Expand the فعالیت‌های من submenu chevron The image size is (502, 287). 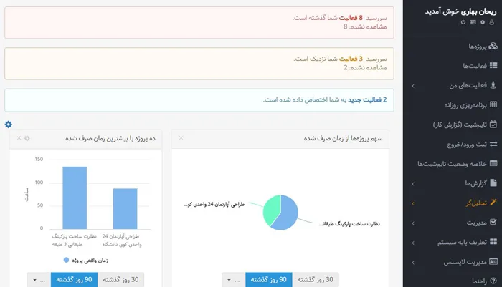(x=413, y=86)
